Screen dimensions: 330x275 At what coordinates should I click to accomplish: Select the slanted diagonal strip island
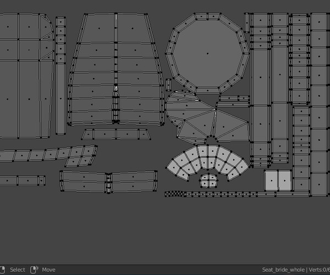tap(48, 155)
